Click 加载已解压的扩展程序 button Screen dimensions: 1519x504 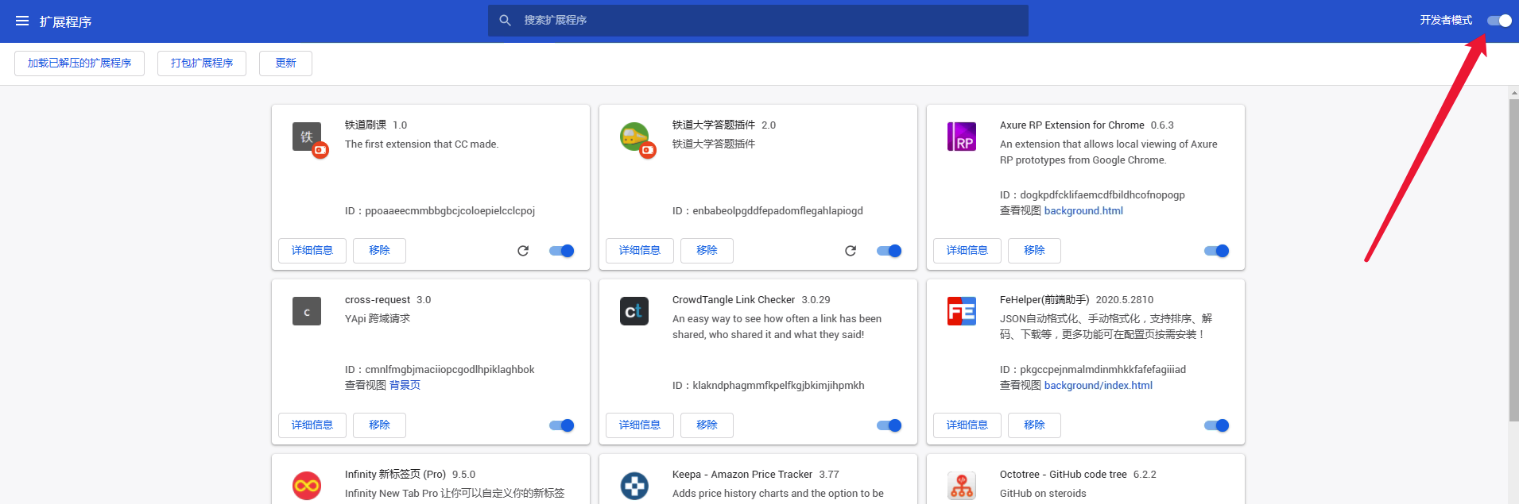pyautogui.click(x=79, y=63)
